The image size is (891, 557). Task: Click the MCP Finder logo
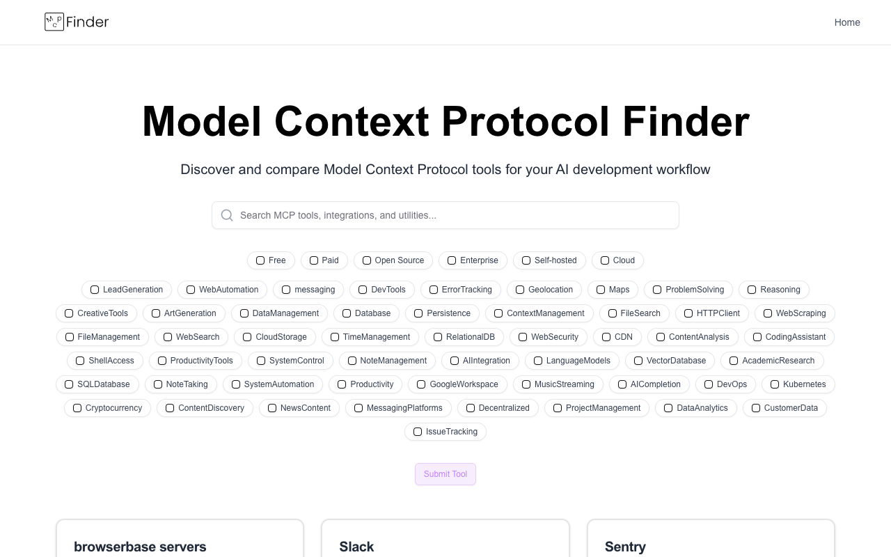coord(76,22)
